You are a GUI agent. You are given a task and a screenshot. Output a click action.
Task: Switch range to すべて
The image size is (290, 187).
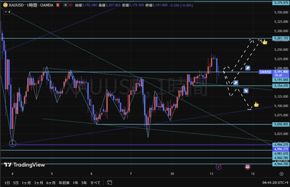click(x=95, y=183)
